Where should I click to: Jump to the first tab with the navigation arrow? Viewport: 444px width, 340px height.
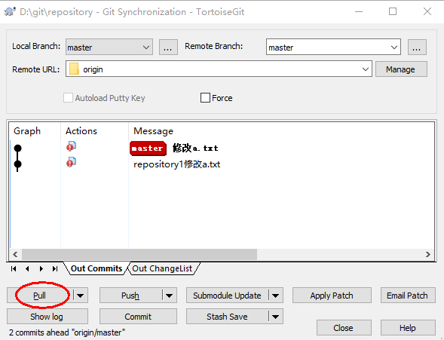(x=14, y=268)
